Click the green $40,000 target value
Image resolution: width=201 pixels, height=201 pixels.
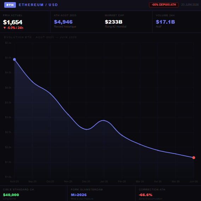tap(11, 195)
